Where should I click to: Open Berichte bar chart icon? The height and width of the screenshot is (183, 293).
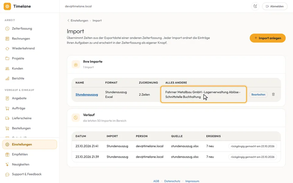tap(7, 78)
